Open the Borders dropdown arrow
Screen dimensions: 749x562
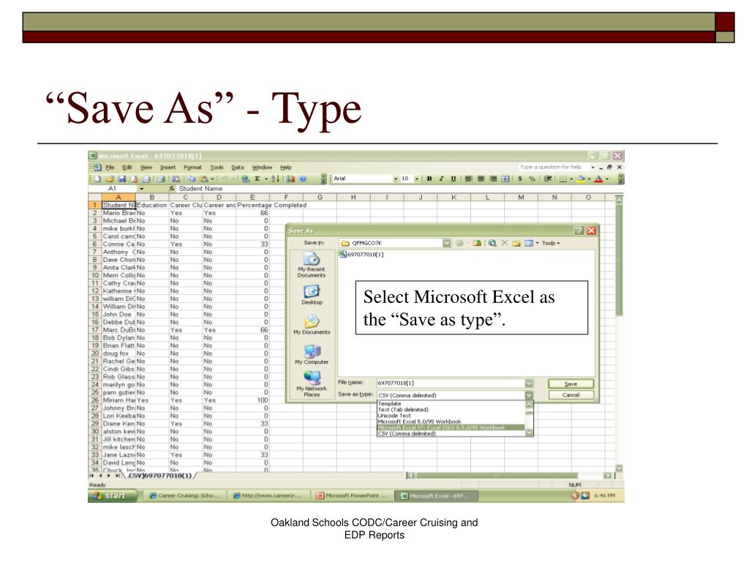(571, 179)
